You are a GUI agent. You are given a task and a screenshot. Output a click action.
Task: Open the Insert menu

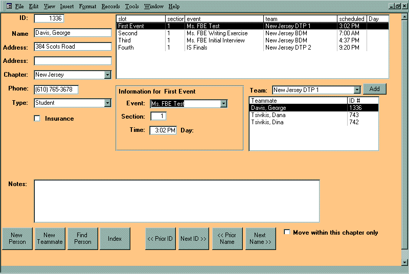[67, 6]
